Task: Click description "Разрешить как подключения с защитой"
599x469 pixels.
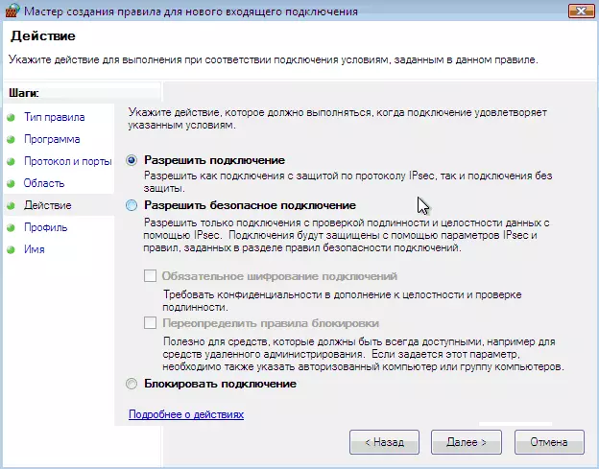Action: (348, 182)
